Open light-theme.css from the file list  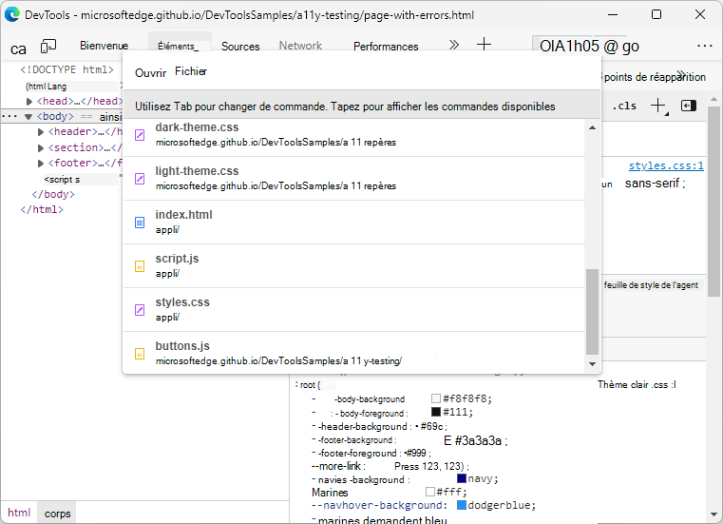[x=353, y=178]
